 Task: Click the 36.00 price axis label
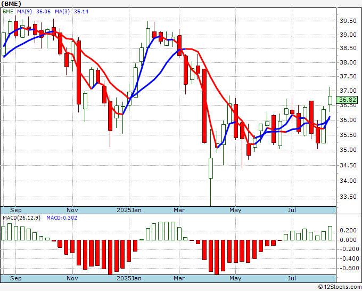[x=348, y=120]
